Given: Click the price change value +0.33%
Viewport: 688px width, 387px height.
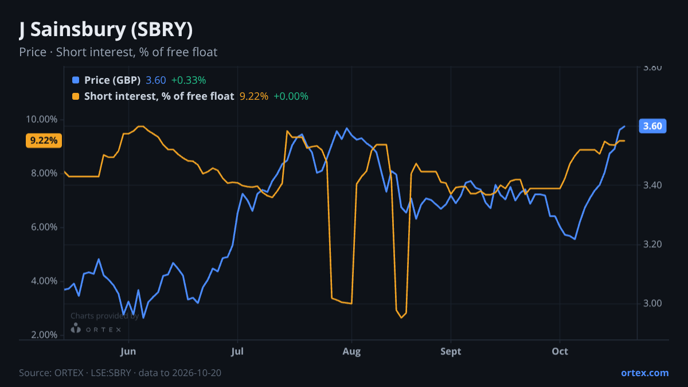Looking at the screenshot, I should click(188, 80).
